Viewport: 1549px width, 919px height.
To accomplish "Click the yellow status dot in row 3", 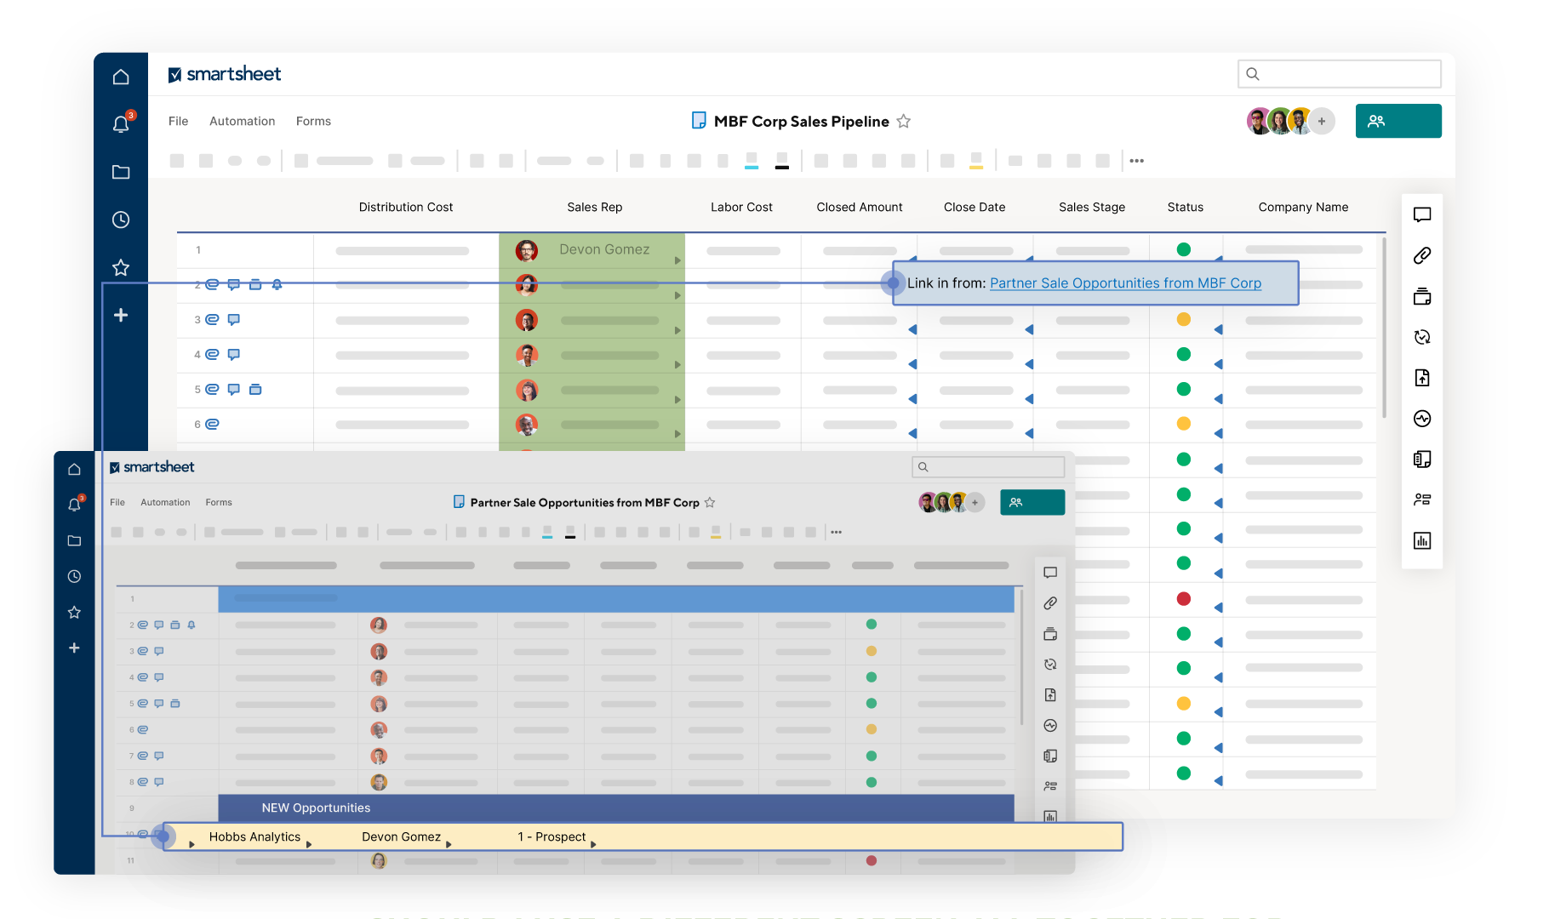I will [x=1183, y=320].
